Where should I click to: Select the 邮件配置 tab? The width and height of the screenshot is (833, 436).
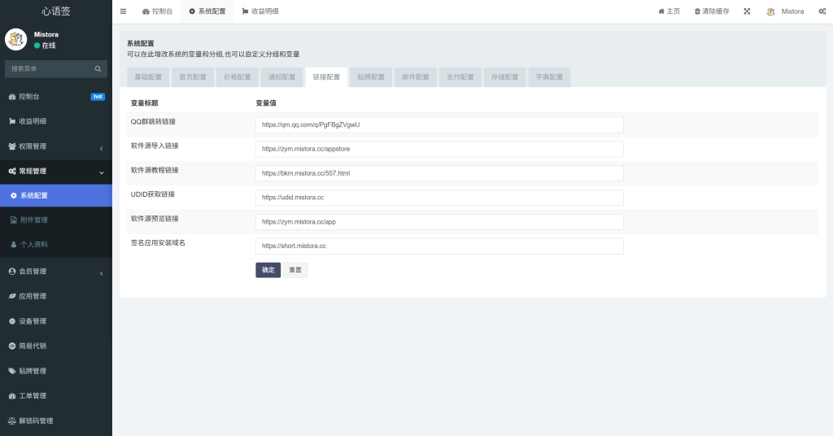[416, 77]
